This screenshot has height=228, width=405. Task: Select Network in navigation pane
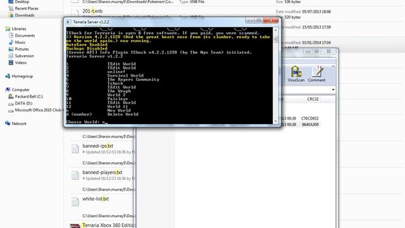tap(19, 123)
